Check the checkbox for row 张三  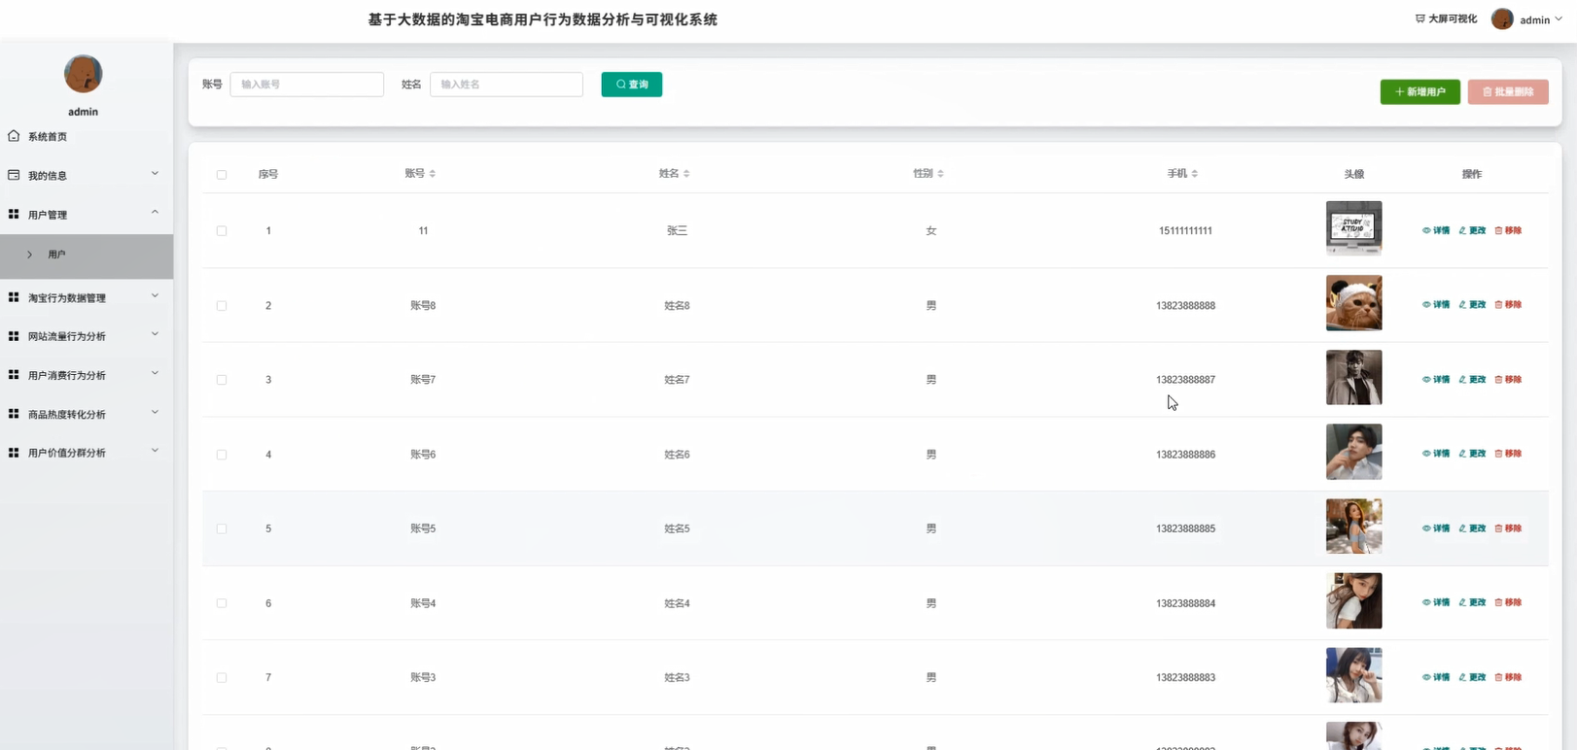tap(222, 231)
